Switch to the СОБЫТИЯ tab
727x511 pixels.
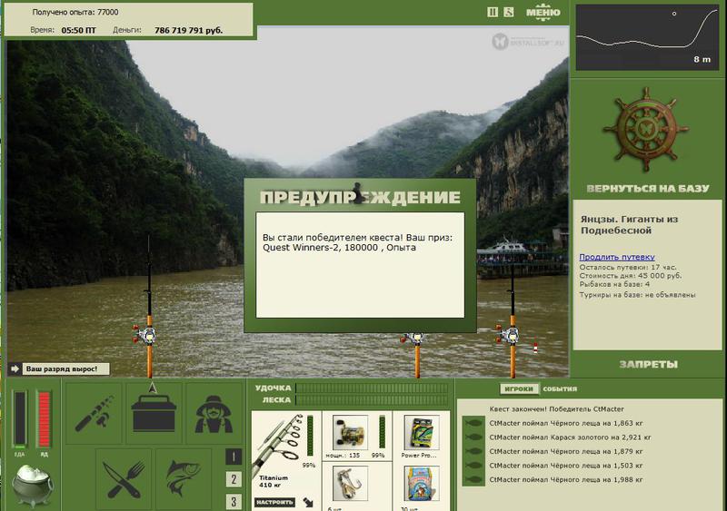[560, 389]
